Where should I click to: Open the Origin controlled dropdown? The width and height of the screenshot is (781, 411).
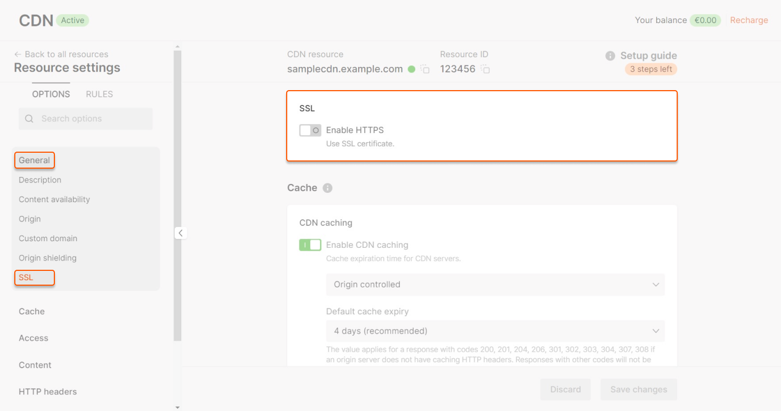495,284
